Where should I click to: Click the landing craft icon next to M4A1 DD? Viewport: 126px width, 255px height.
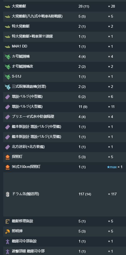pyautogui.click(x=8, y=47)
